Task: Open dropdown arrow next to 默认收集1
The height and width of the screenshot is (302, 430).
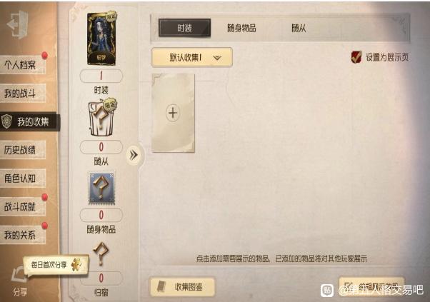Action: point(217,58)
